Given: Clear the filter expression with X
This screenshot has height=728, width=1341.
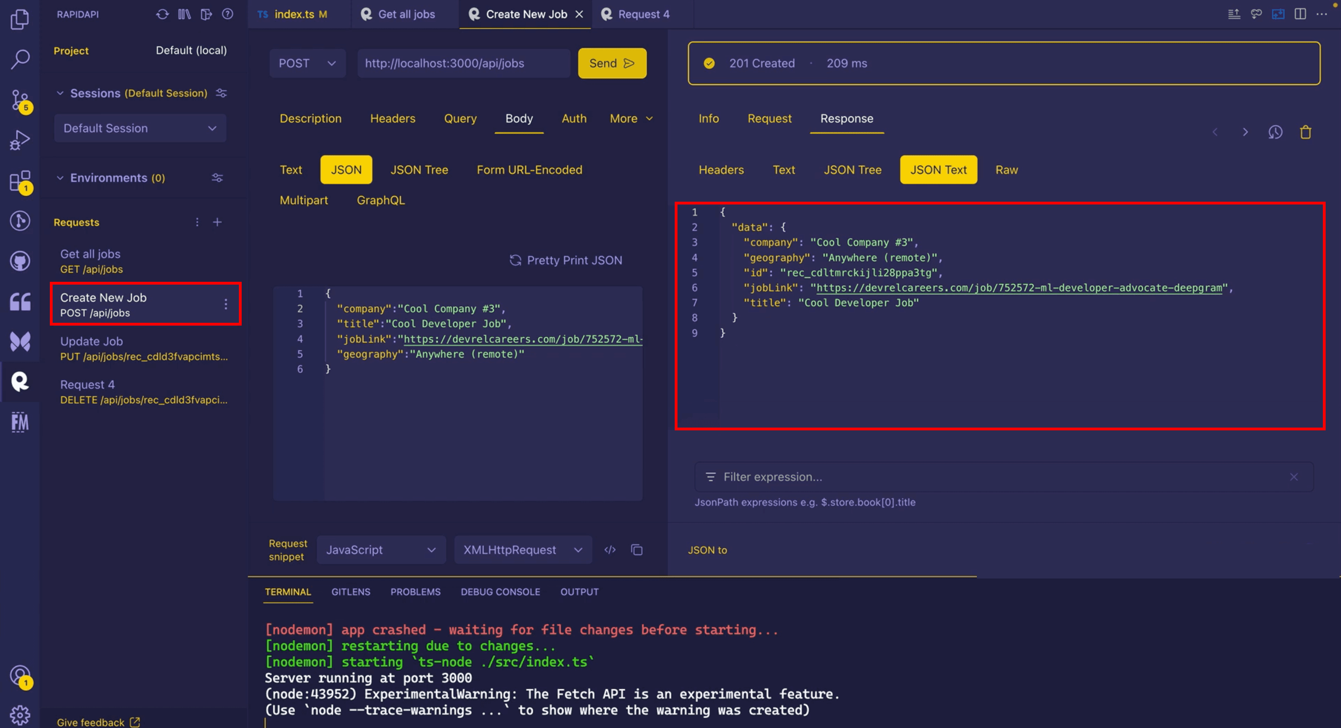Looking at the screenshot, I should pos(1294,477).
